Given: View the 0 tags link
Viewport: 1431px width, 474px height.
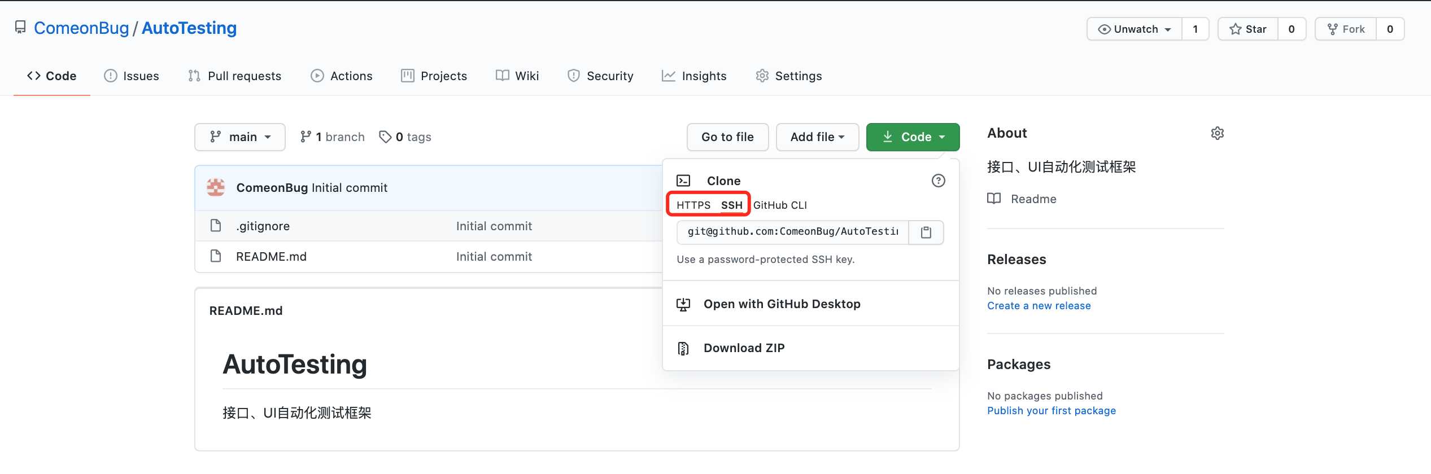Looking at the screenshot, I should [x=405, y=137].
